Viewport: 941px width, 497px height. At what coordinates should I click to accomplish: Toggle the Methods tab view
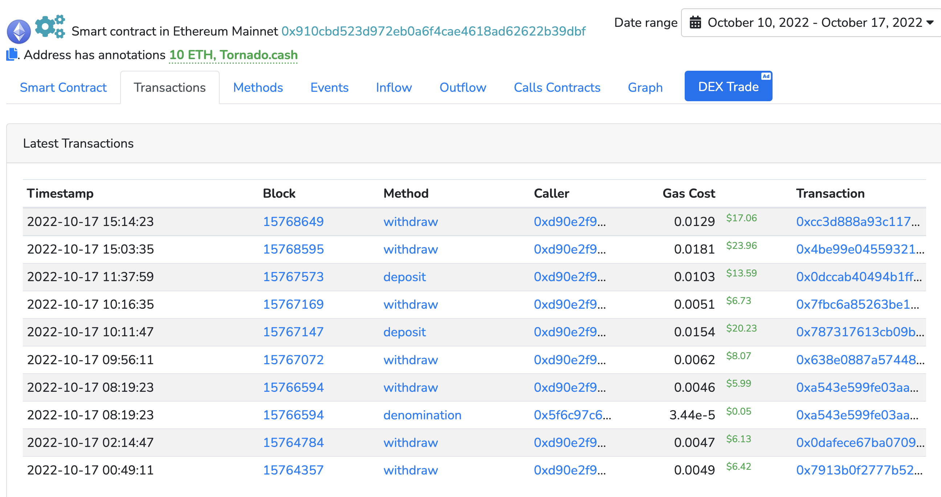[x=258, y=87]
